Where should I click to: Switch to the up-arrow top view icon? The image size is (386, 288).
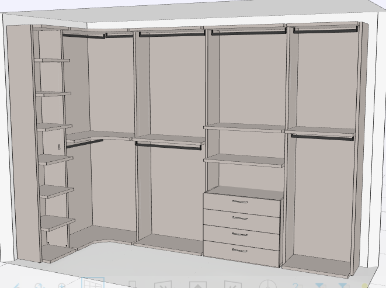pos(198,284)
